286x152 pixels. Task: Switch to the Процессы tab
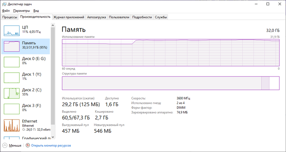click(10, 17)
